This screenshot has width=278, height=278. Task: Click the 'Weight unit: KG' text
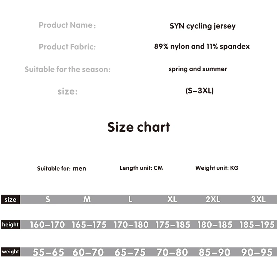point(217,168)
